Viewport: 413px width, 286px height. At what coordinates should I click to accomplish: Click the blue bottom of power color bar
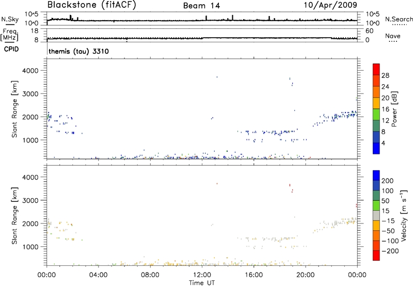(376, 148)
